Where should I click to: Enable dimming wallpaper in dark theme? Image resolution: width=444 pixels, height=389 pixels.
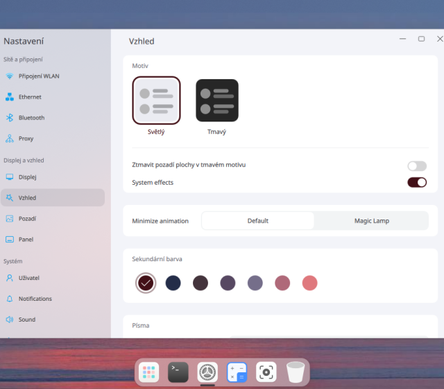pos(417,166)
